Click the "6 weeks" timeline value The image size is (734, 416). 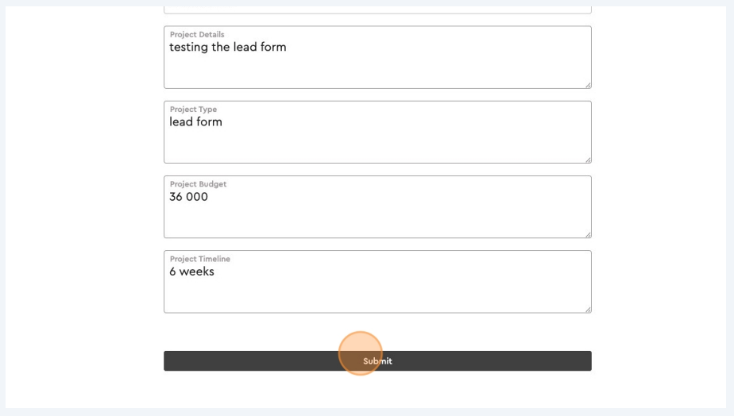tap(191, 272)
